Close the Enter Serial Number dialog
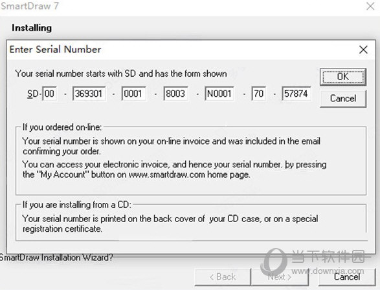This screenshot has width=380, height=290. 363,50
